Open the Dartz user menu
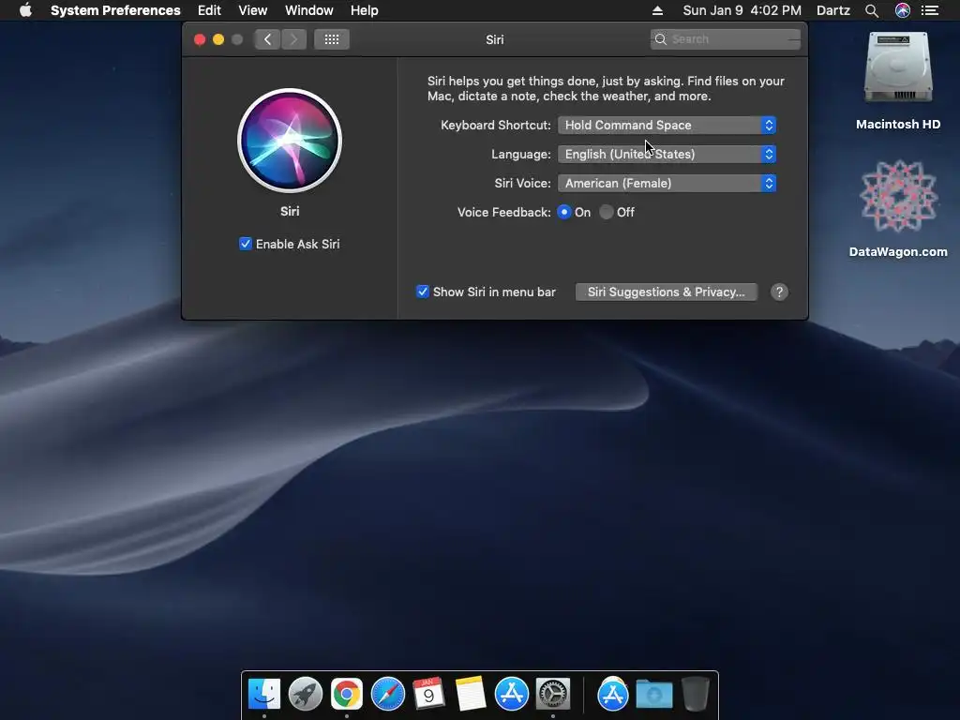 [833, 10]
